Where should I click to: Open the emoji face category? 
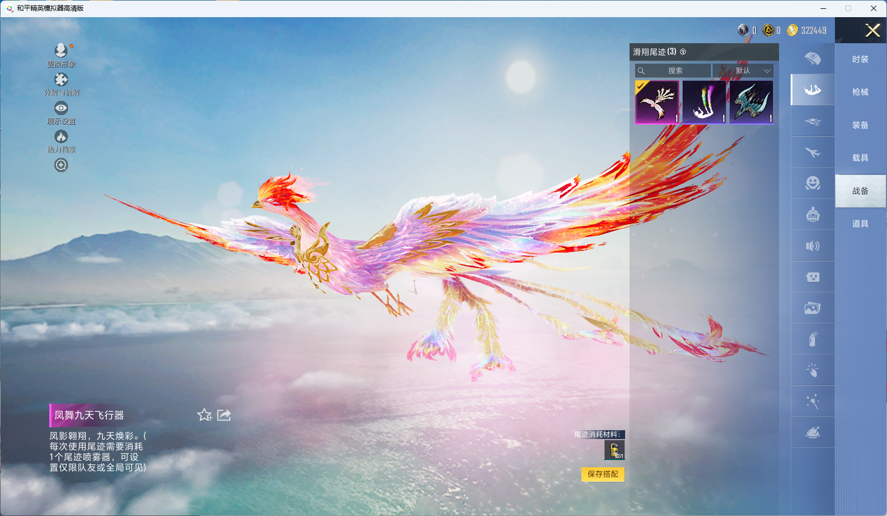[812, 183]
